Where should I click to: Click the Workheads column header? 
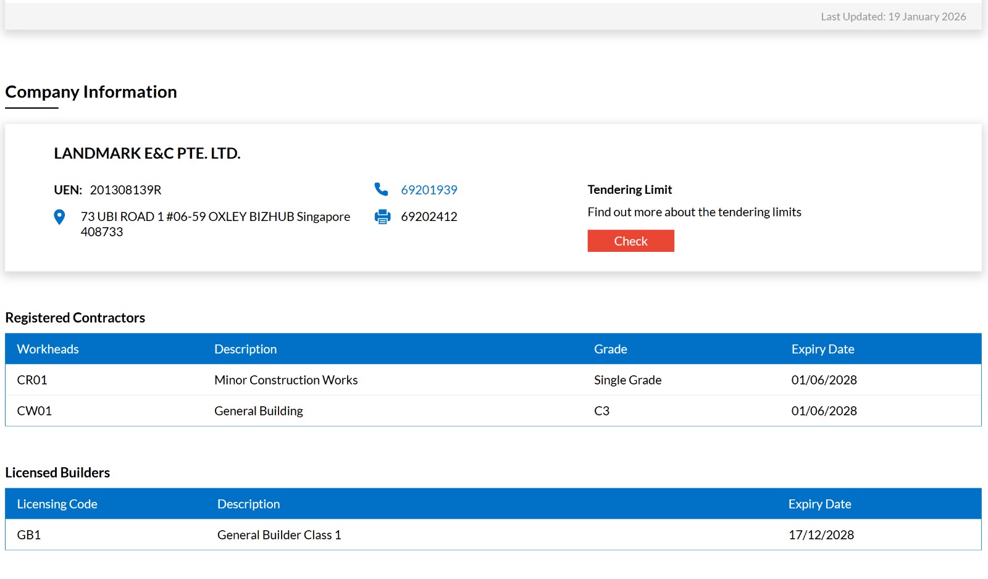48,349
